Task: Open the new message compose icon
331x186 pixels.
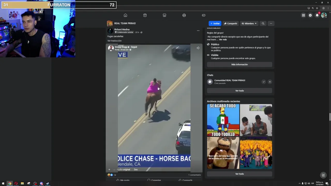Action: 323,175
